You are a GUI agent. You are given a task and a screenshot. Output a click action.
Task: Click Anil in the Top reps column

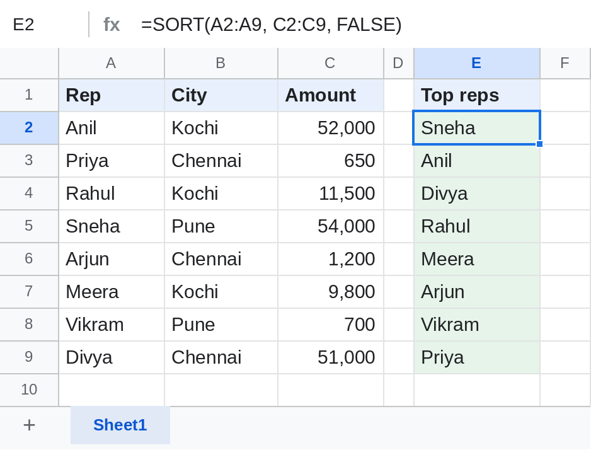(x=477, y=161)
